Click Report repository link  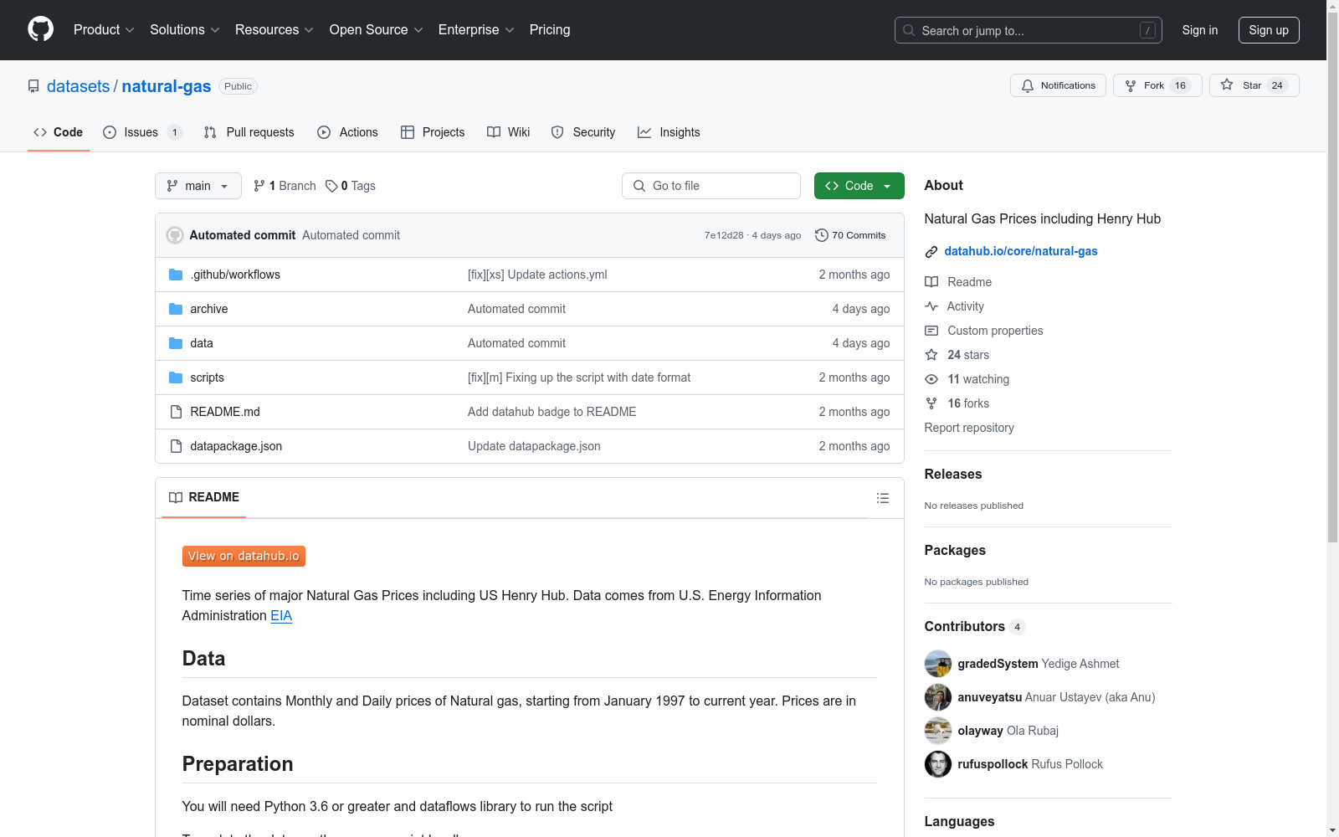[969, 428]
